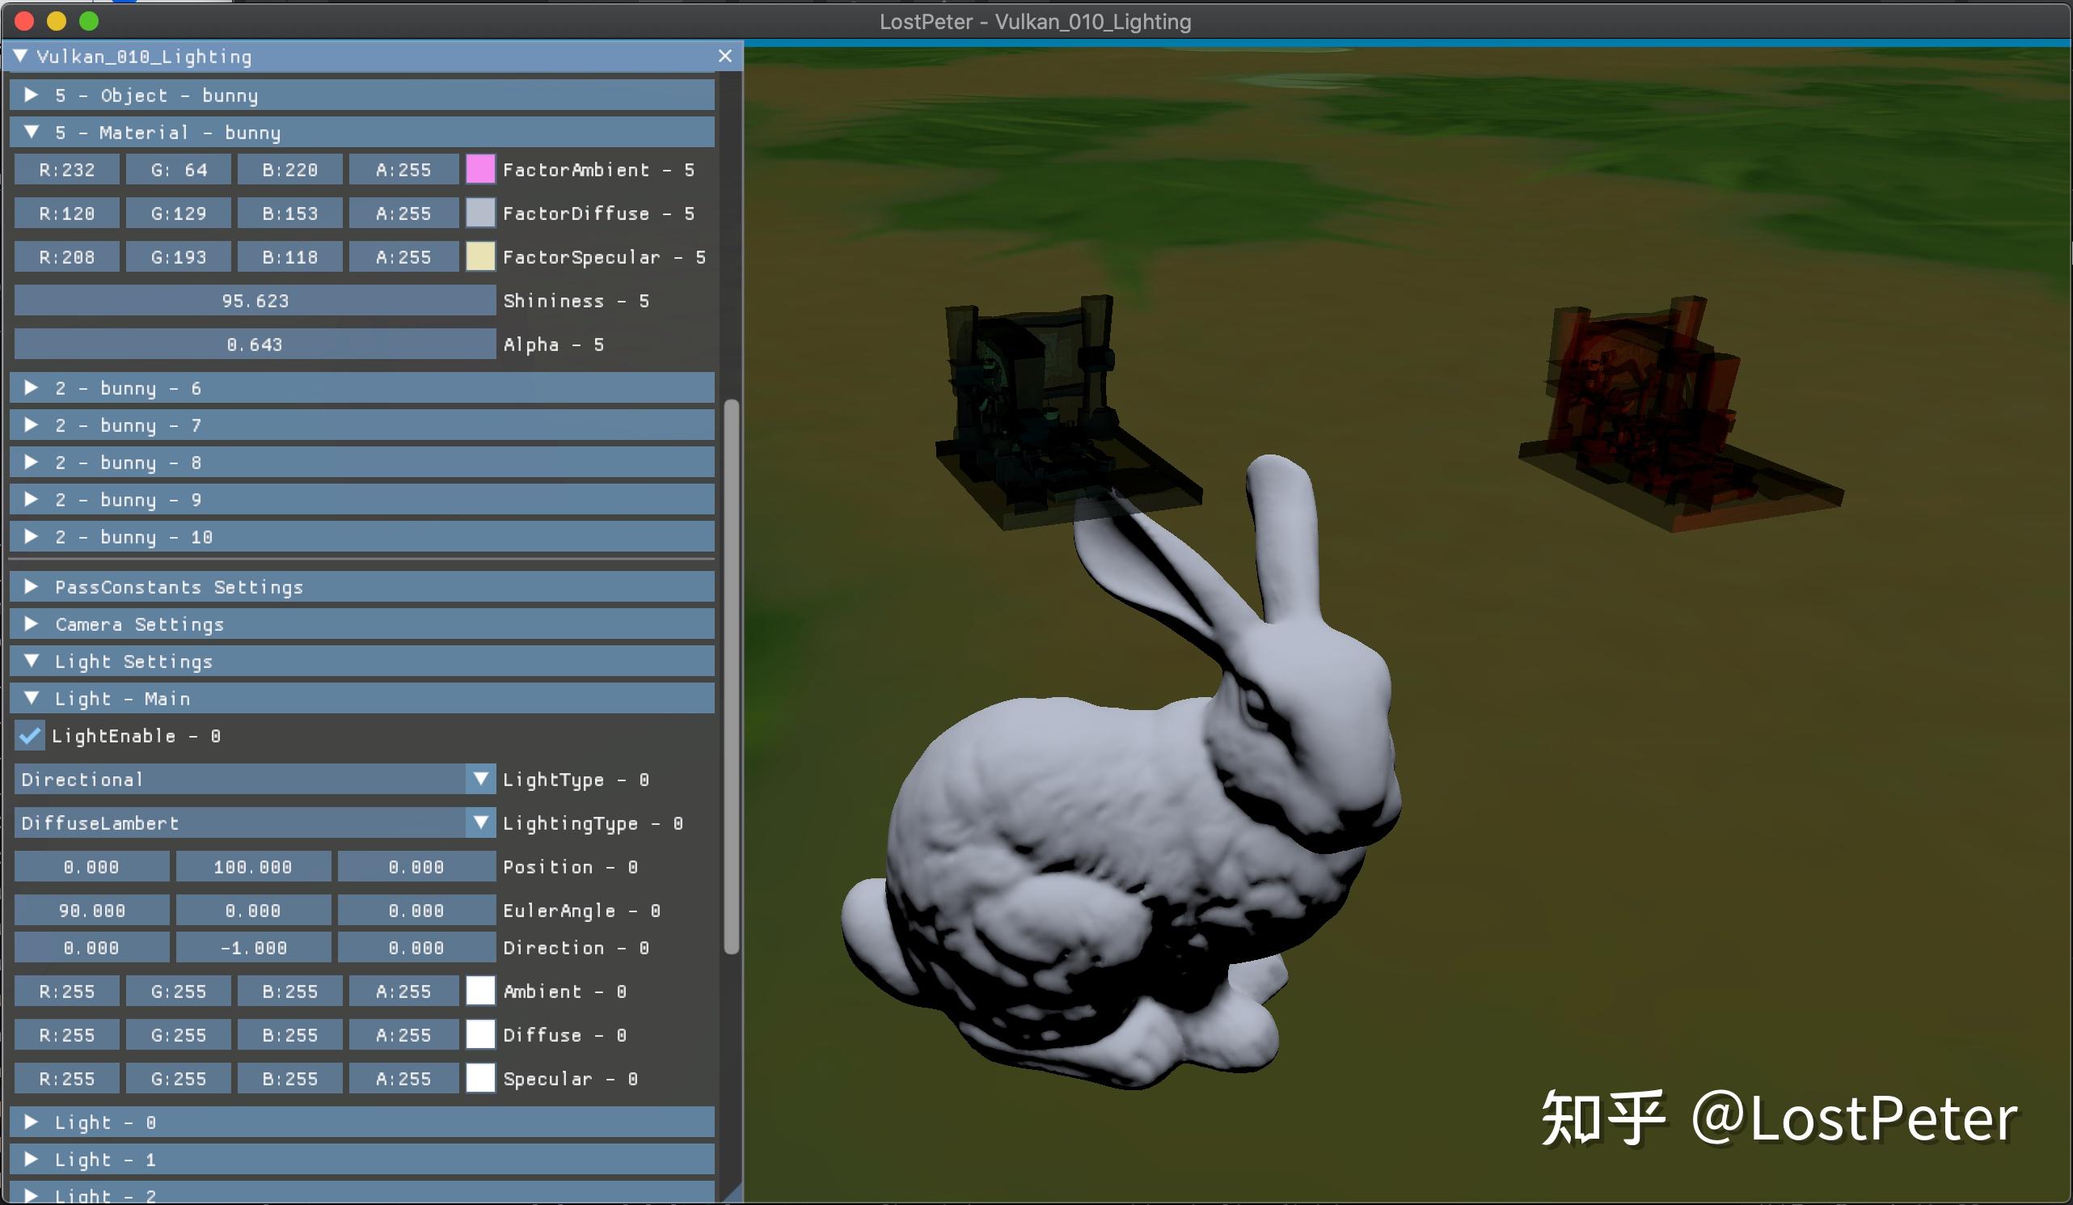Expand the 5 - Object - bunny section
Viewport: 2073px width, 1205px height.
pos(32,95)
